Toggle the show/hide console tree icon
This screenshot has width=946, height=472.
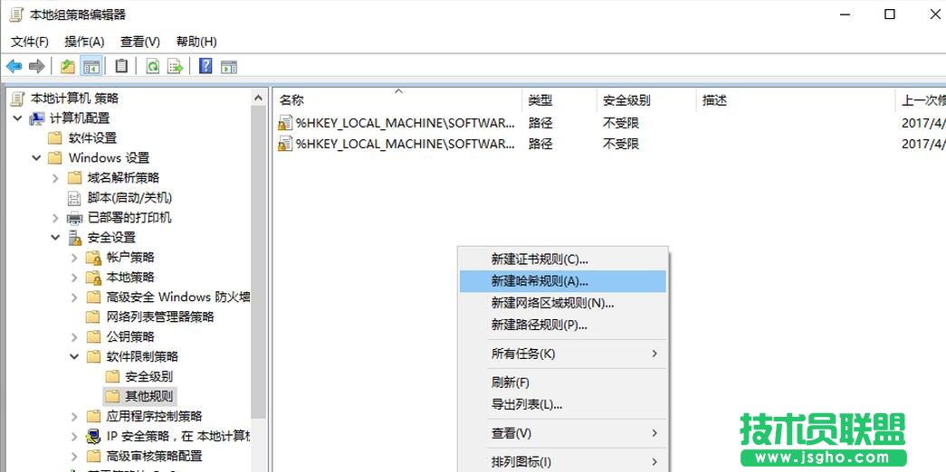point(91,66)
